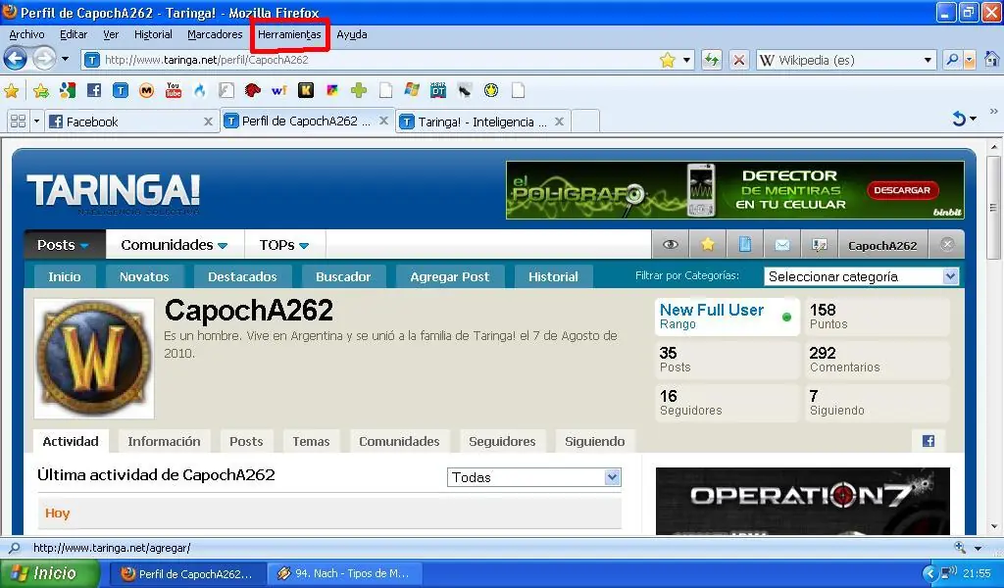The height and width of the screenshot is (588, 1004).
Task: Open the Todas activity filter dropdown
Action: click(x=534, y=477)
